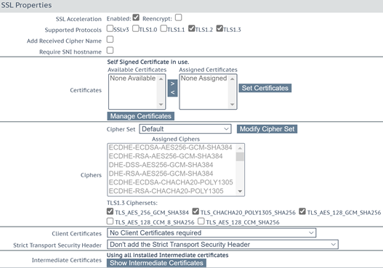Click Modify Cipher Set button
This screenshot has height=268, width=383.
point(267,129)
